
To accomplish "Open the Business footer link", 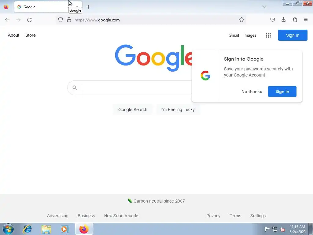I will coord(86,216).
